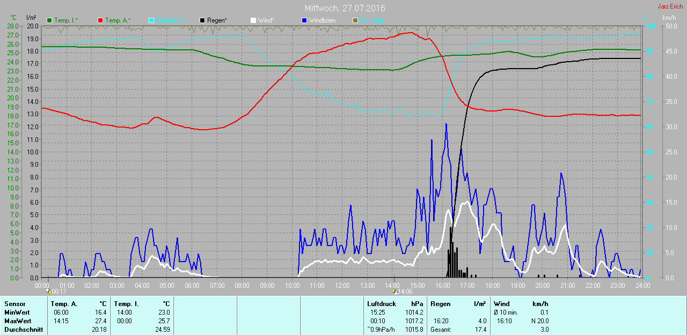Click the Temp. A. average 20.18
Image resolution: width=687 pixels, height=335 pixels.
click(99, 330)
